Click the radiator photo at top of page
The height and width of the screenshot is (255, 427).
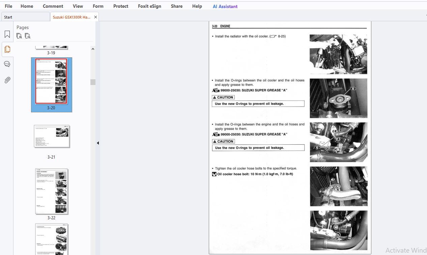click(338, 54)
